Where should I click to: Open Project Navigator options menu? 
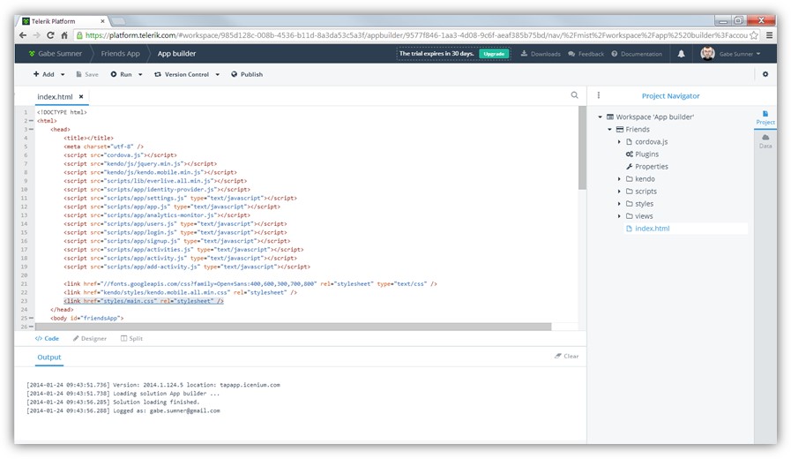tap(599, 95)
